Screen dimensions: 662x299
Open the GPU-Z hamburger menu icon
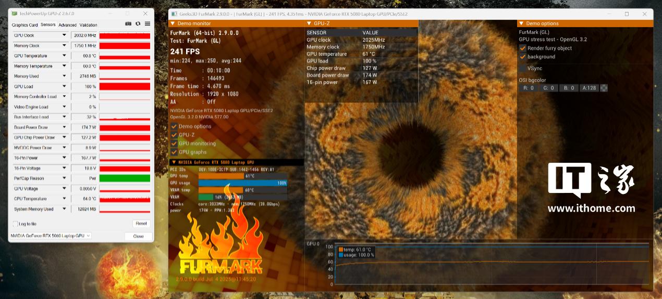[148, 24]
